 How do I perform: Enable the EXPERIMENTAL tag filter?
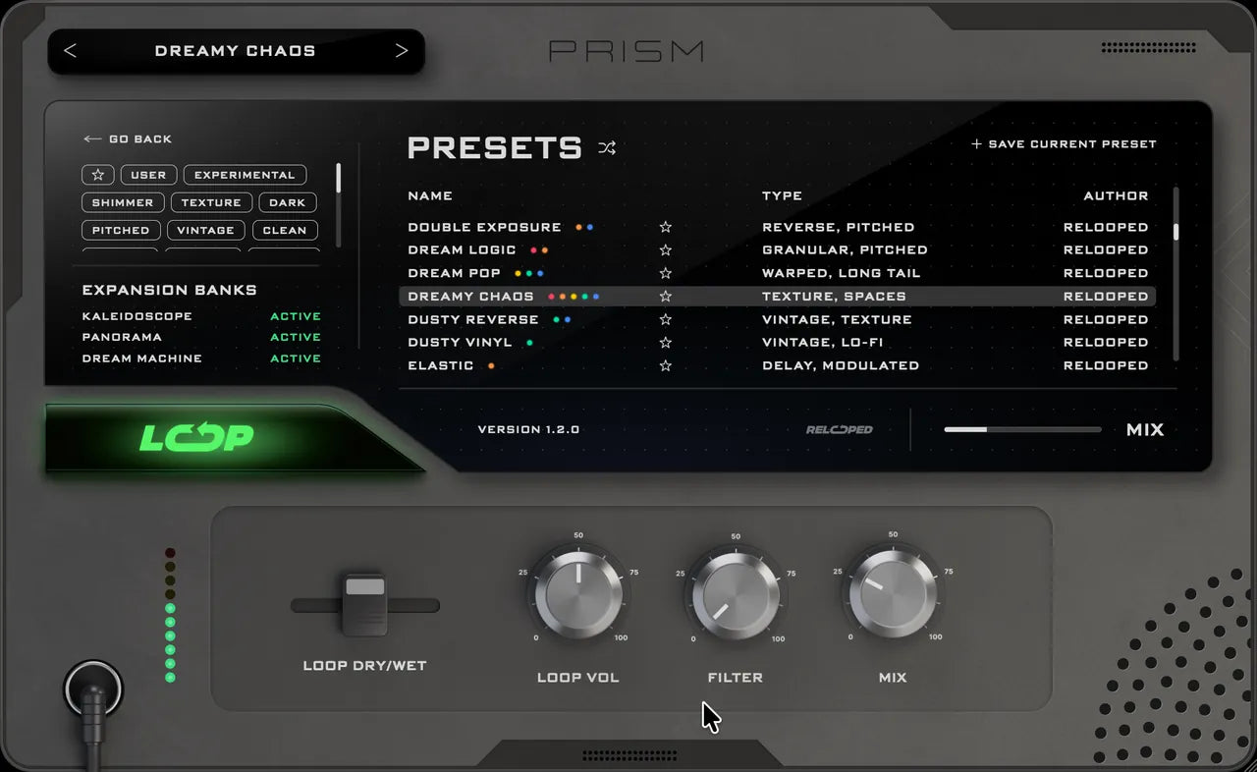(245, 175)
